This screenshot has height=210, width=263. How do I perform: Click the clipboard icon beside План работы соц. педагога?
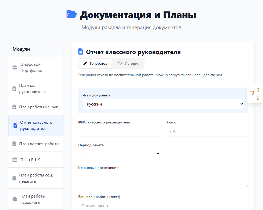[14, 178]
